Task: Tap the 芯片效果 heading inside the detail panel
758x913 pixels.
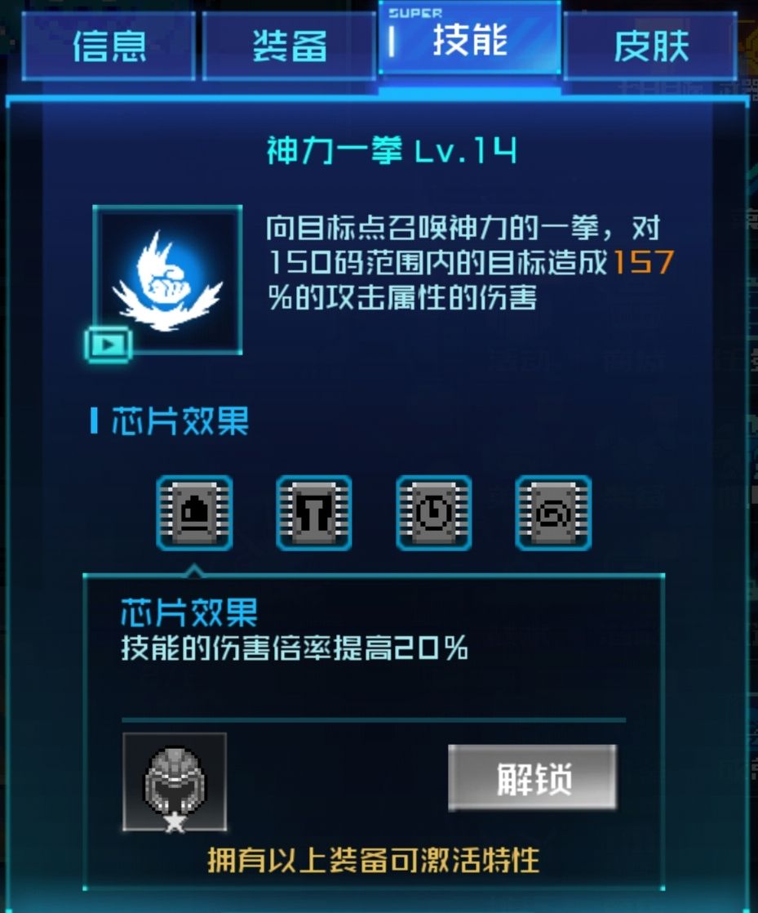Action: (189, 612)
